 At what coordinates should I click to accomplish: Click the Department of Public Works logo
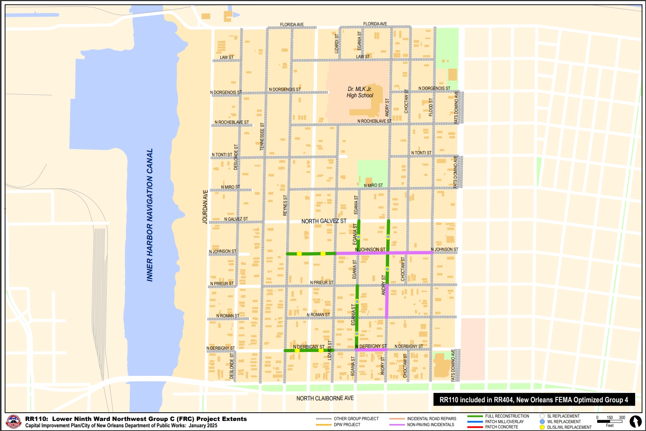point(14,422)
